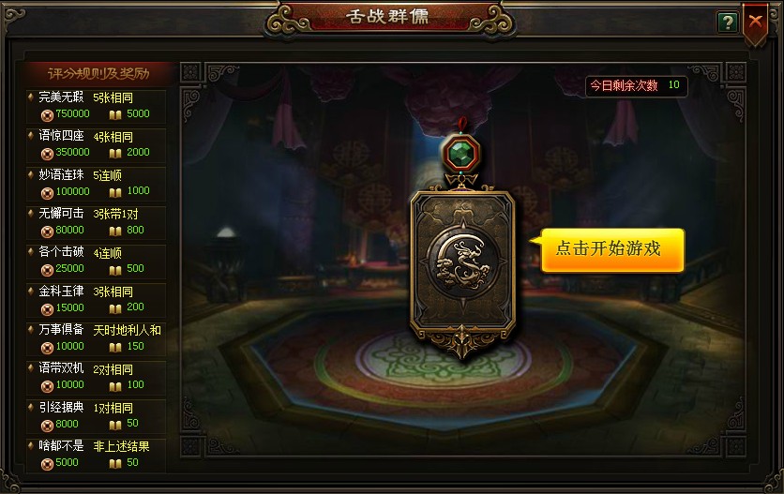Click the coin icon beside 750000

click(x=47, y=115)
